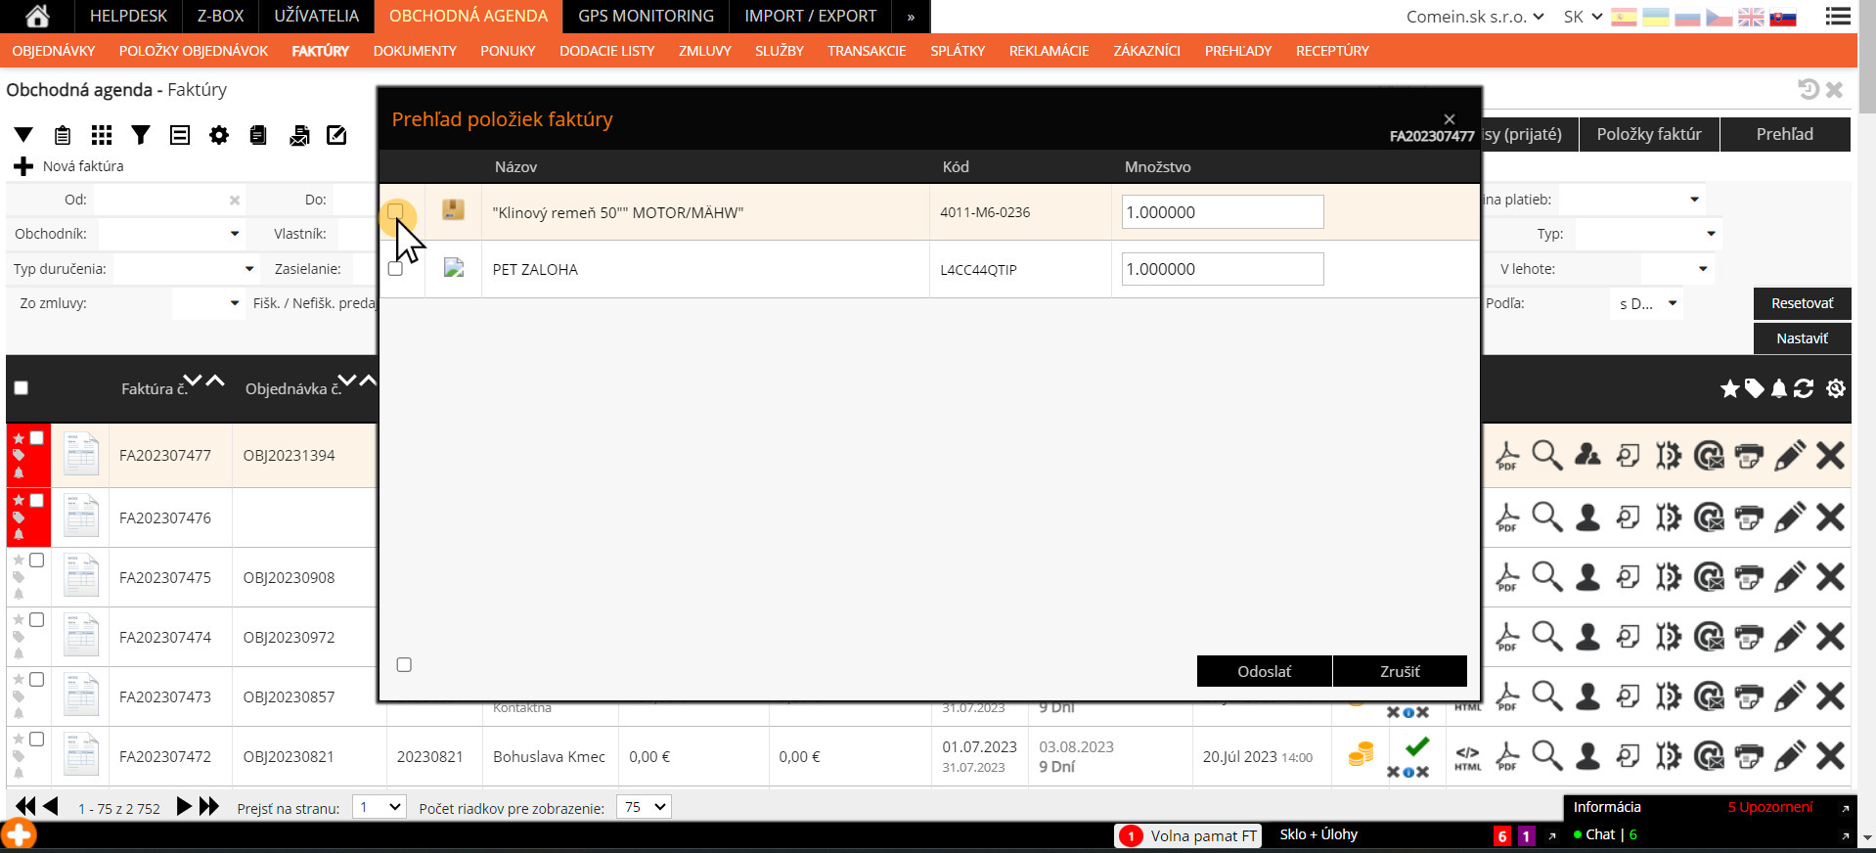The image size is (1876, 853).
Task: Open rows per page dropdown showing 75
Action: (644, 807)
